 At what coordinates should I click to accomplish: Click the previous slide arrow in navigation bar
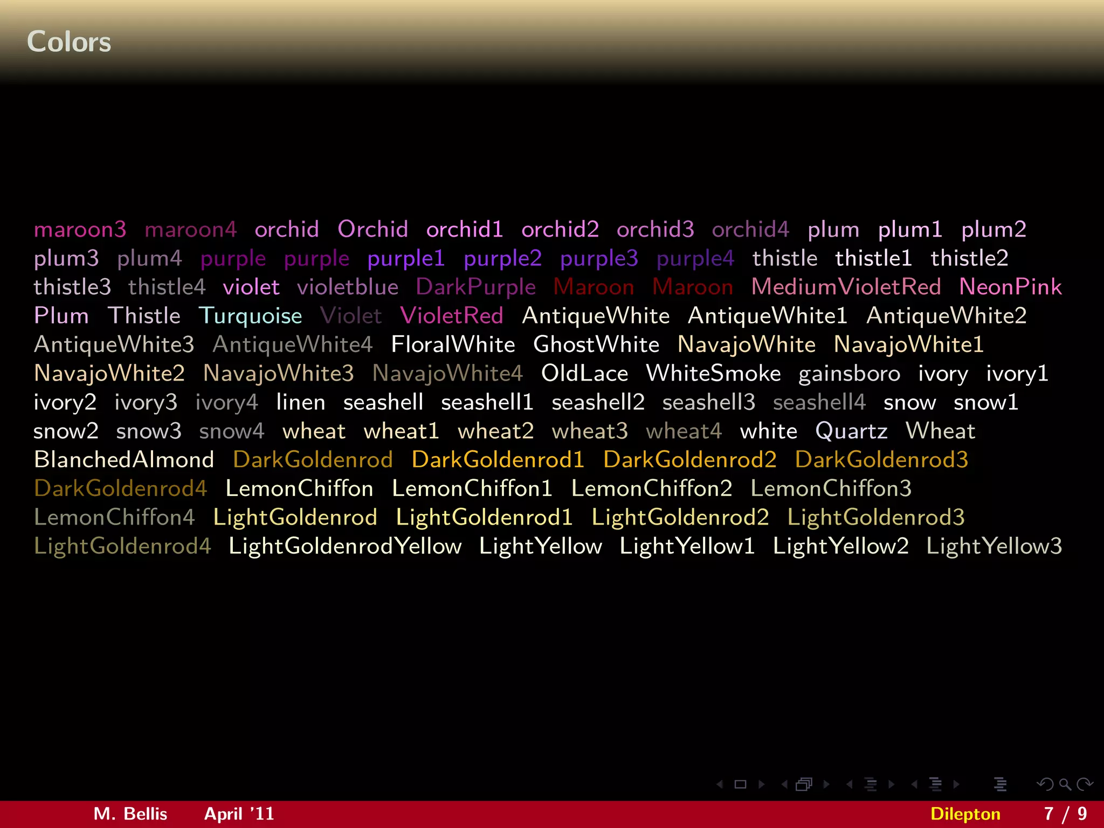pos(720,784)
